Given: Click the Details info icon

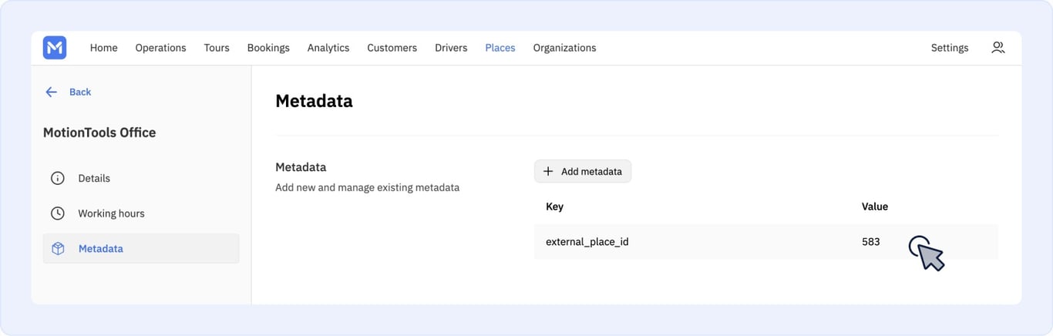Looking at the screenshot, I should click(58, 178).
